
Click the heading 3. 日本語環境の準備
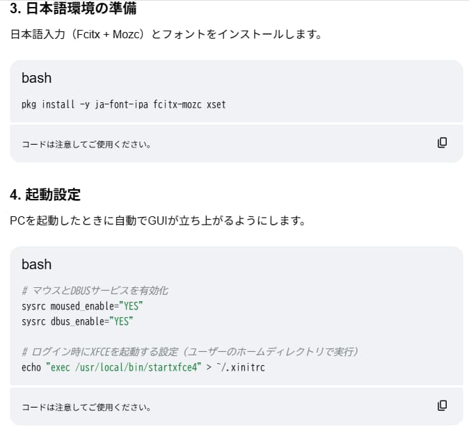tap(73, 8)
